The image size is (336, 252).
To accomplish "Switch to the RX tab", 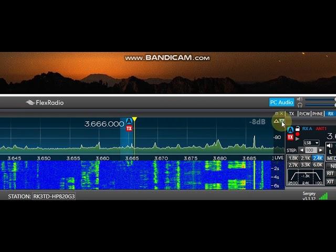I will [x=331, y=114].
